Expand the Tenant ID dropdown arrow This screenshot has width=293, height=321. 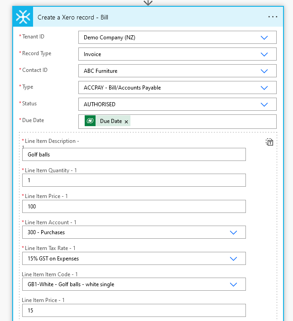pos(264,38)
